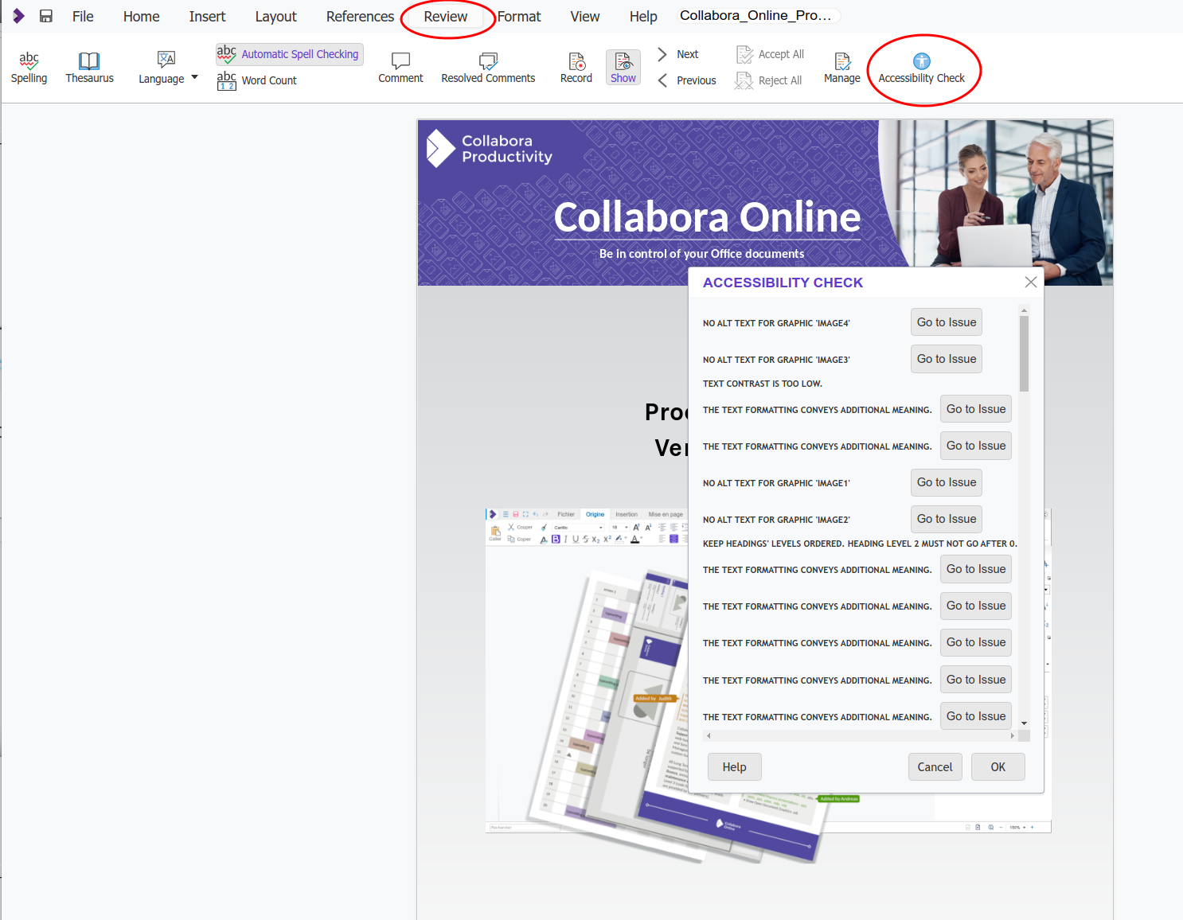The width and height of the screenshot is (1183, 920).
Task: Switch to the Layout tab
Action: (x=275, y=17)
